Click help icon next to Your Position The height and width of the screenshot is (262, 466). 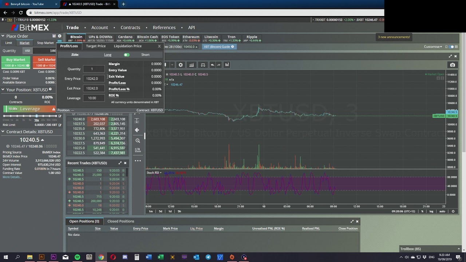(50, 89)
